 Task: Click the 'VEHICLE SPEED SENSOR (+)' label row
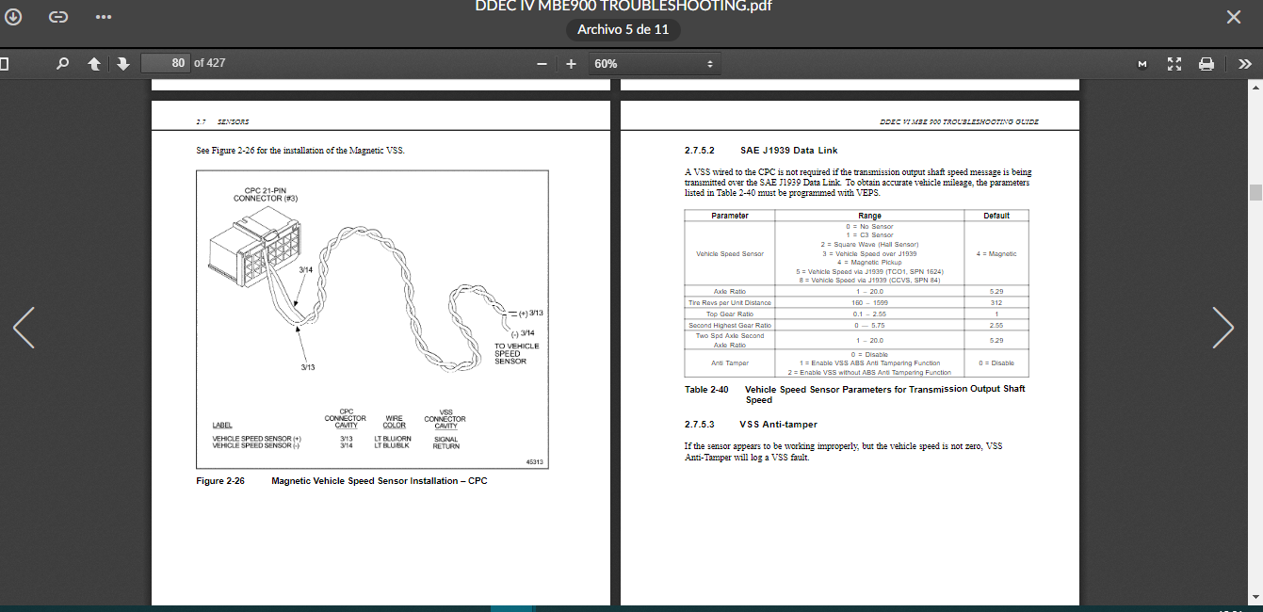[x=257, y=439]
